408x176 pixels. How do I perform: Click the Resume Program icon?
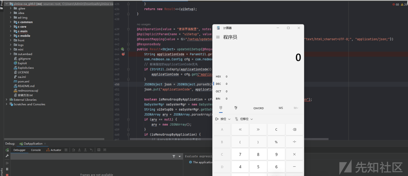tap(7, 163)
